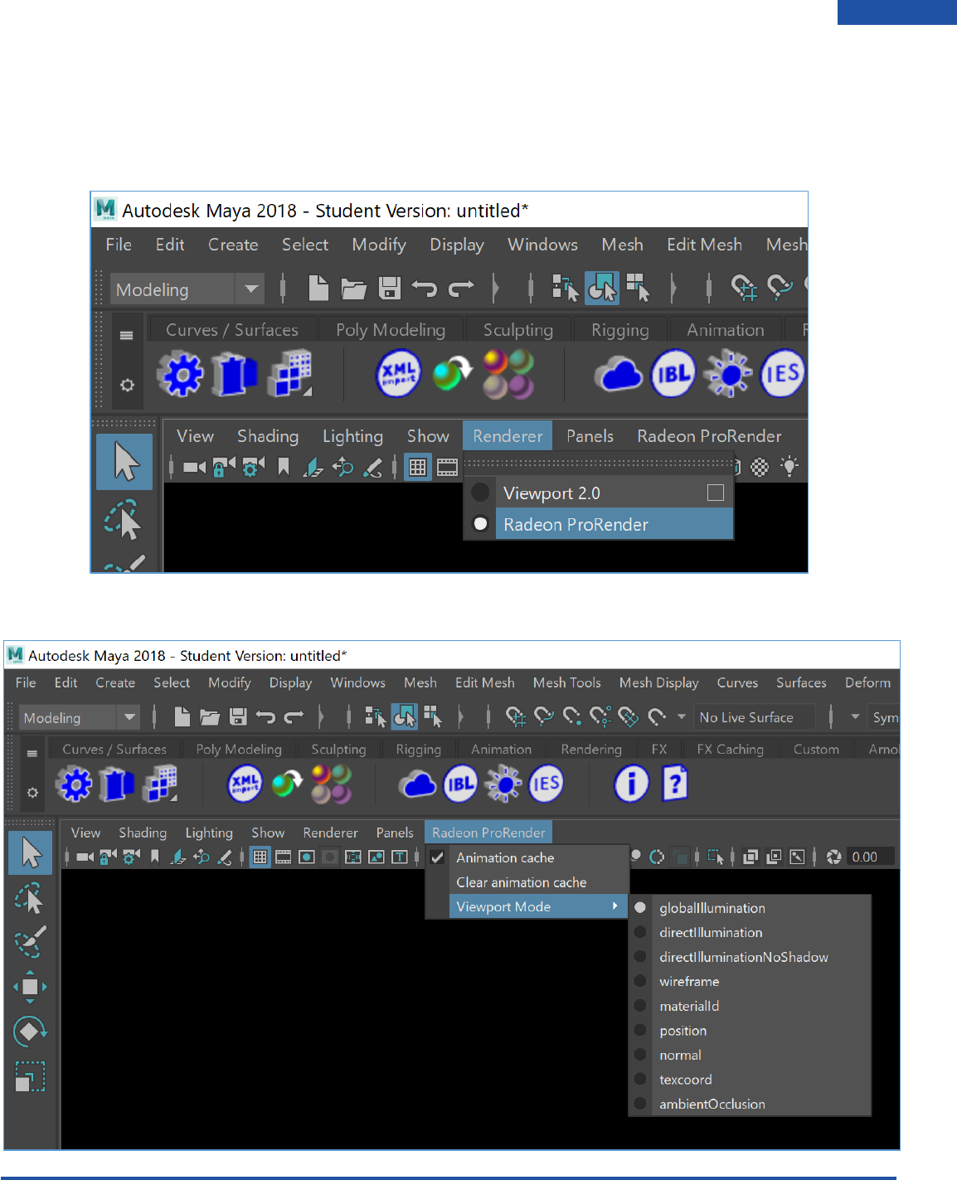The image size is (957, 1180).
Task: Open the Surfaces menu
Action: point(801,682)
